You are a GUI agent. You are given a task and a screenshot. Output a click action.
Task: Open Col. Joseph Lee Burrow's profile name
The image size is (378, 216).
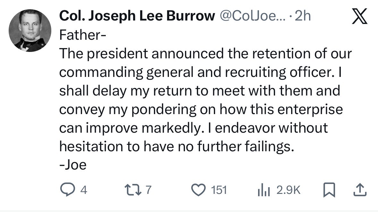tap(137, 16)
